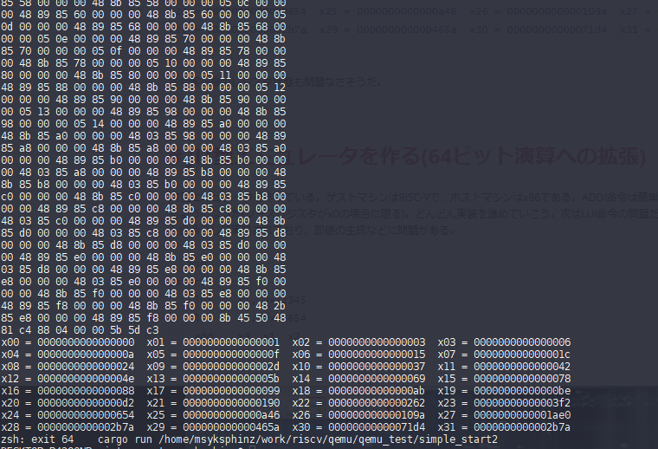
Task: Click the x08 register value ending in 24
Action: click(x=86, y=367)
